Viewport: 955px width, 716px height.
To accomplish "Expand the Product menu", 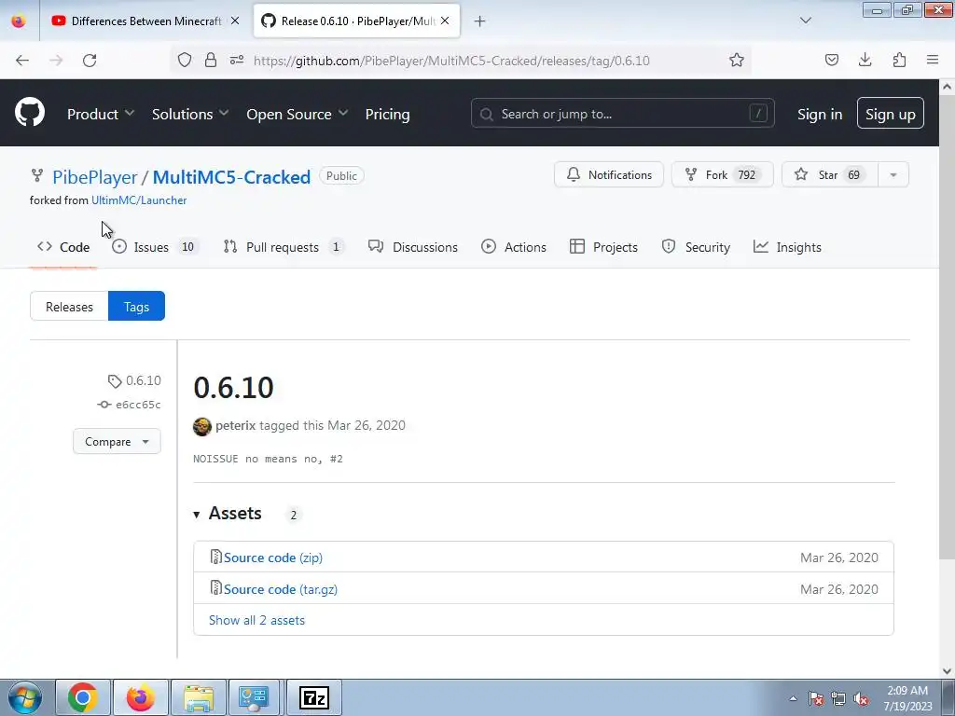I will [101, 114].
